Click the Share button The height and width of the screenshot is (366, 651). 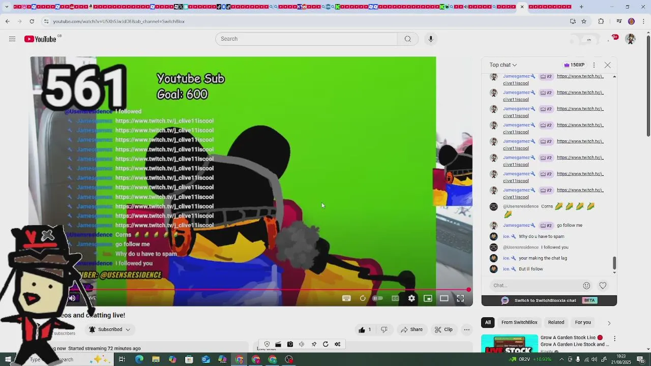pyautogui.click(x=412, y=330)
